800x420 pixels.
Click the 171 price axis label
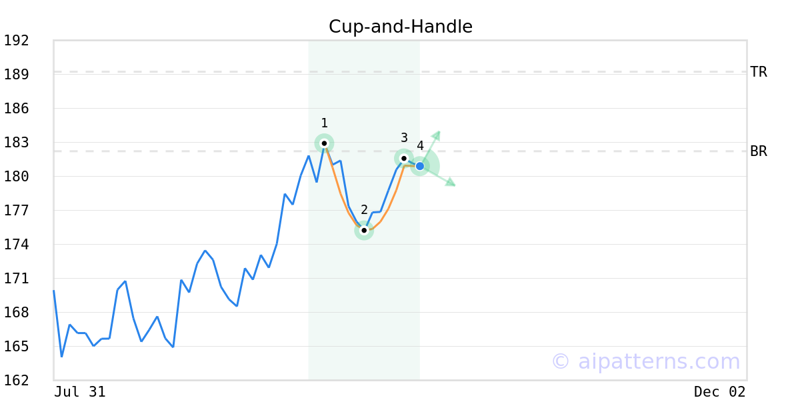click(17, 279)
